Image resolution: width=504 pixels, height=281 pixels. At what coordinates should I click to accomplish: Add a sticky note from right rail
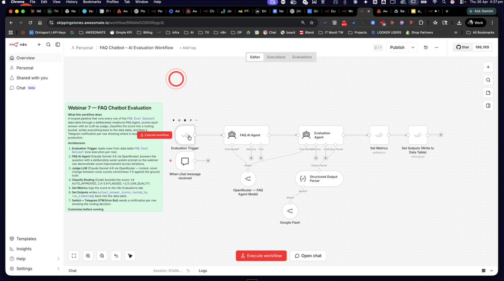click(488, 93)
